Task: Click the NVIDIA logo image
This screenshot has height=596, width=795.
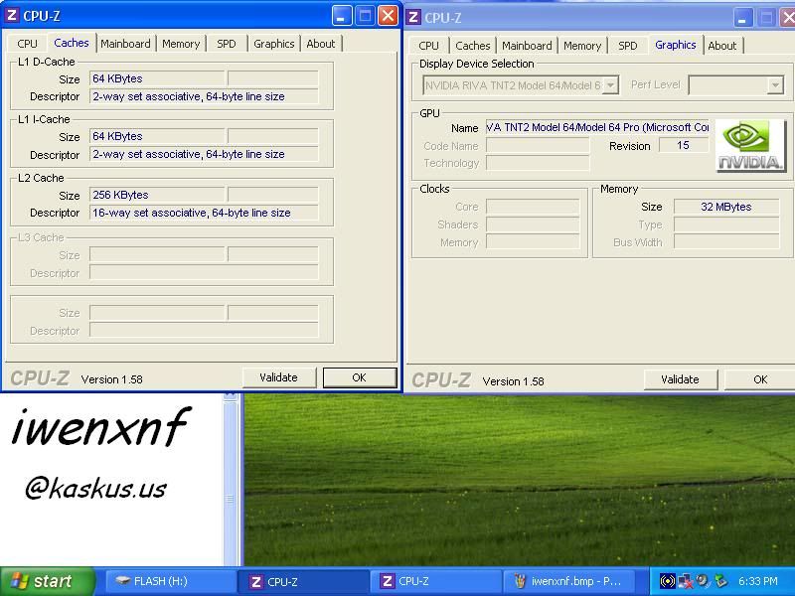Action: 750,146
